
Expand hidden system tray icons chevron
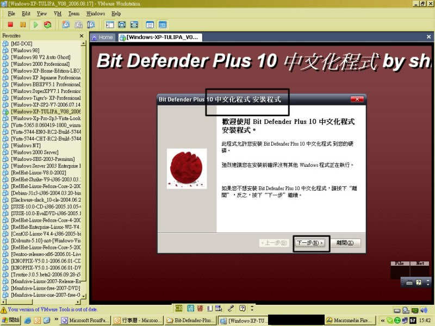383,321
